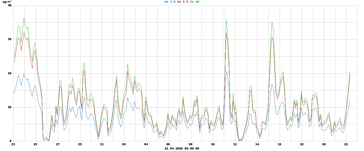This screenshot has height=151, width=364.
Task: Click the 40 value on the y-axis
Action: click(9, 5)
